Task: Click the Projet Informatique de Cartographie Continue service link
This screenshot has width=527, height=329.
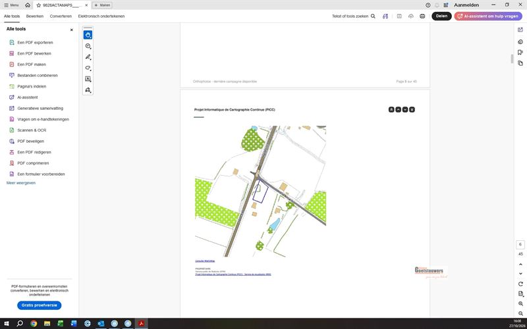Action: pos(233,274)
